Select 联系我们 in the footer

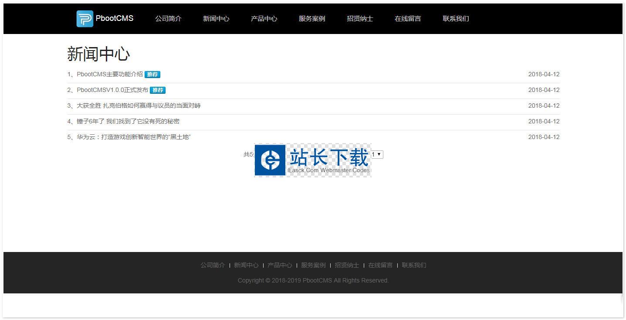tap(414, 265)
